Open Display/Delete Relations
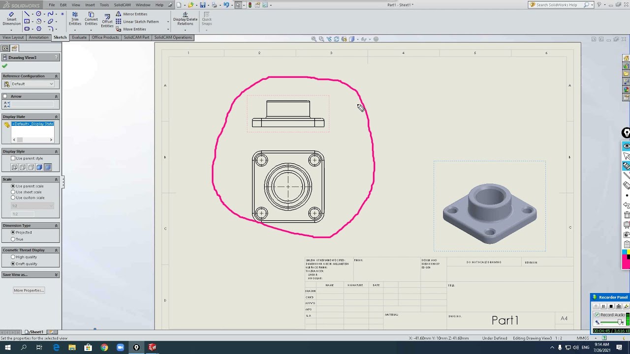This screenshot has height=354, width=630. (185, 19)
